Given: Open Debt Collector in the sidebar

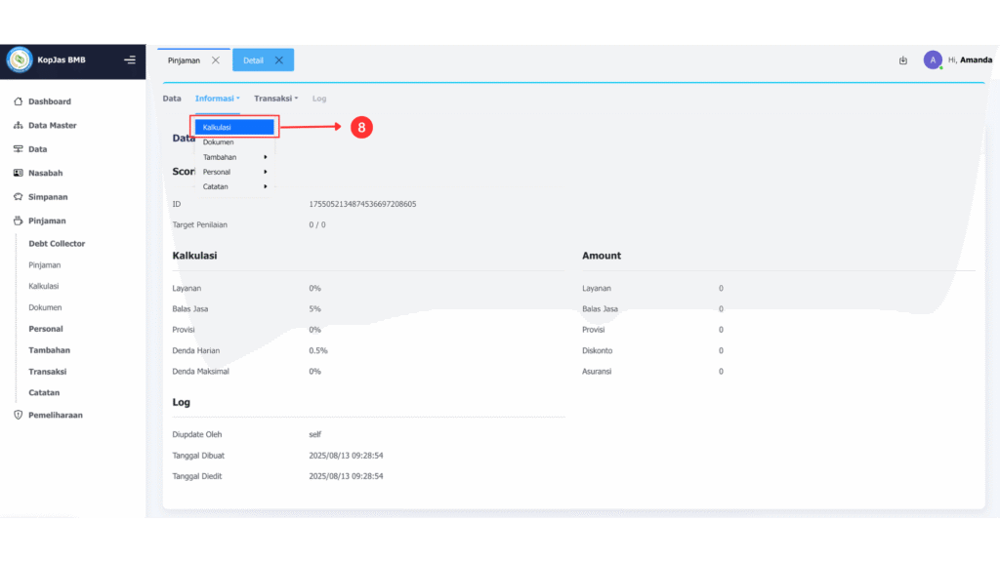Looking at the screenshot, I should point(57,244).
